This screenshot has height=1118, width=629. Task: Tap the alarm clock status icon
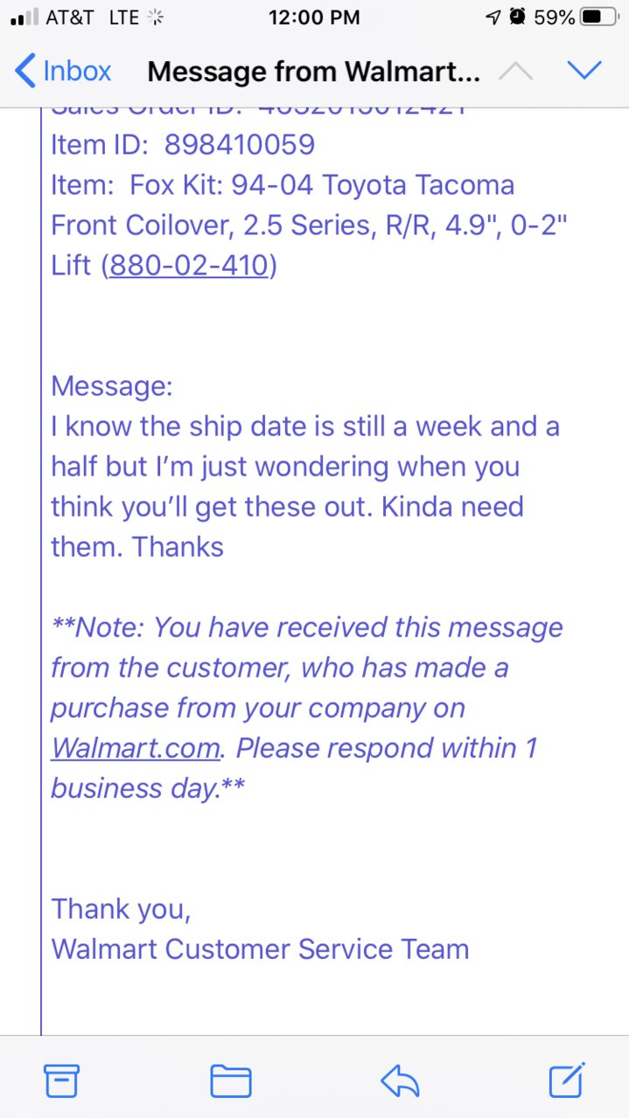tap(518, 17)
